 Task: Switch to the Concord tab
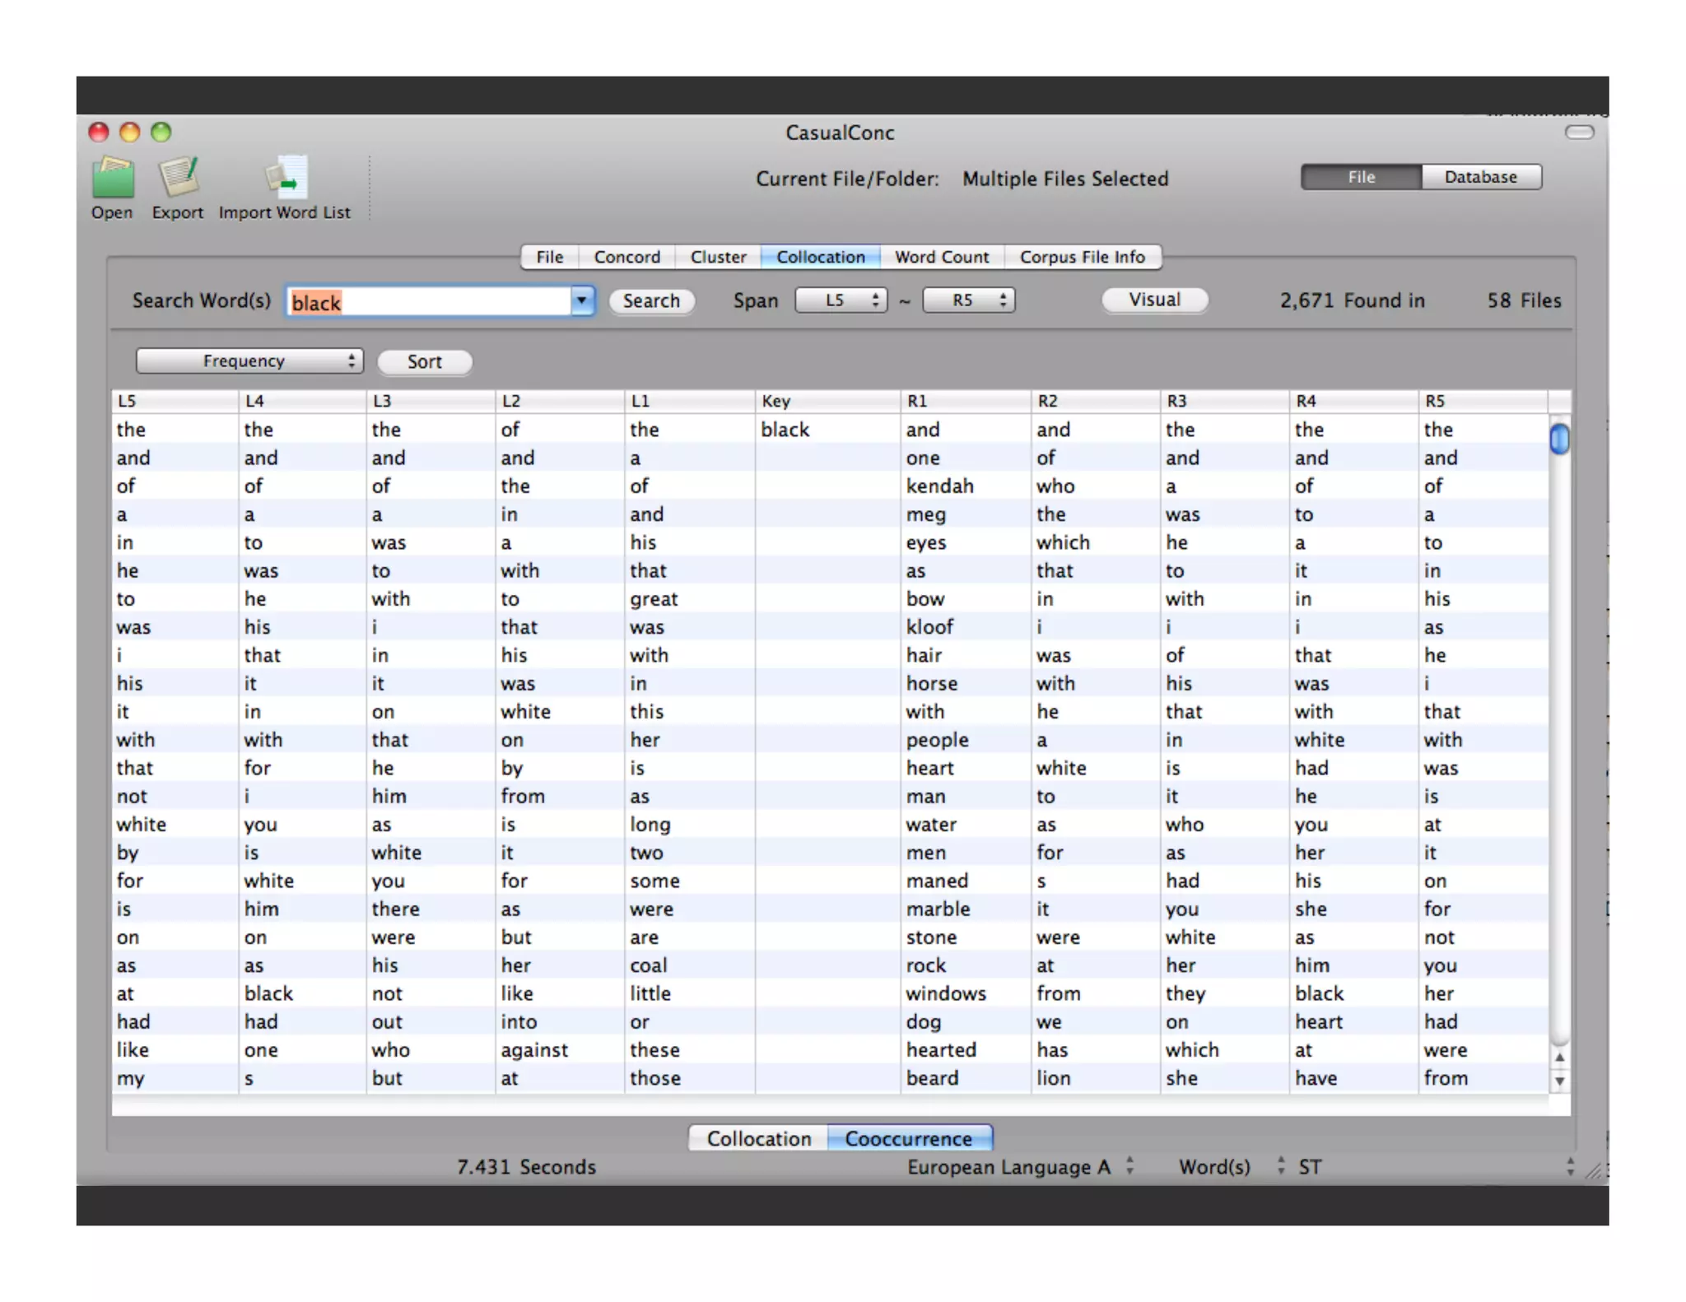pos(626,257)
